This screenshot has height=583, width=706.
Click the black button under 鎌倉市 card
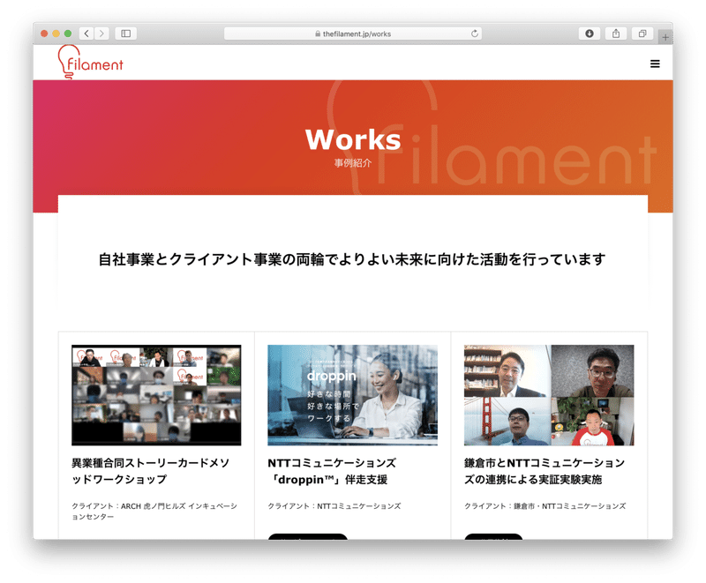[493, 536]
